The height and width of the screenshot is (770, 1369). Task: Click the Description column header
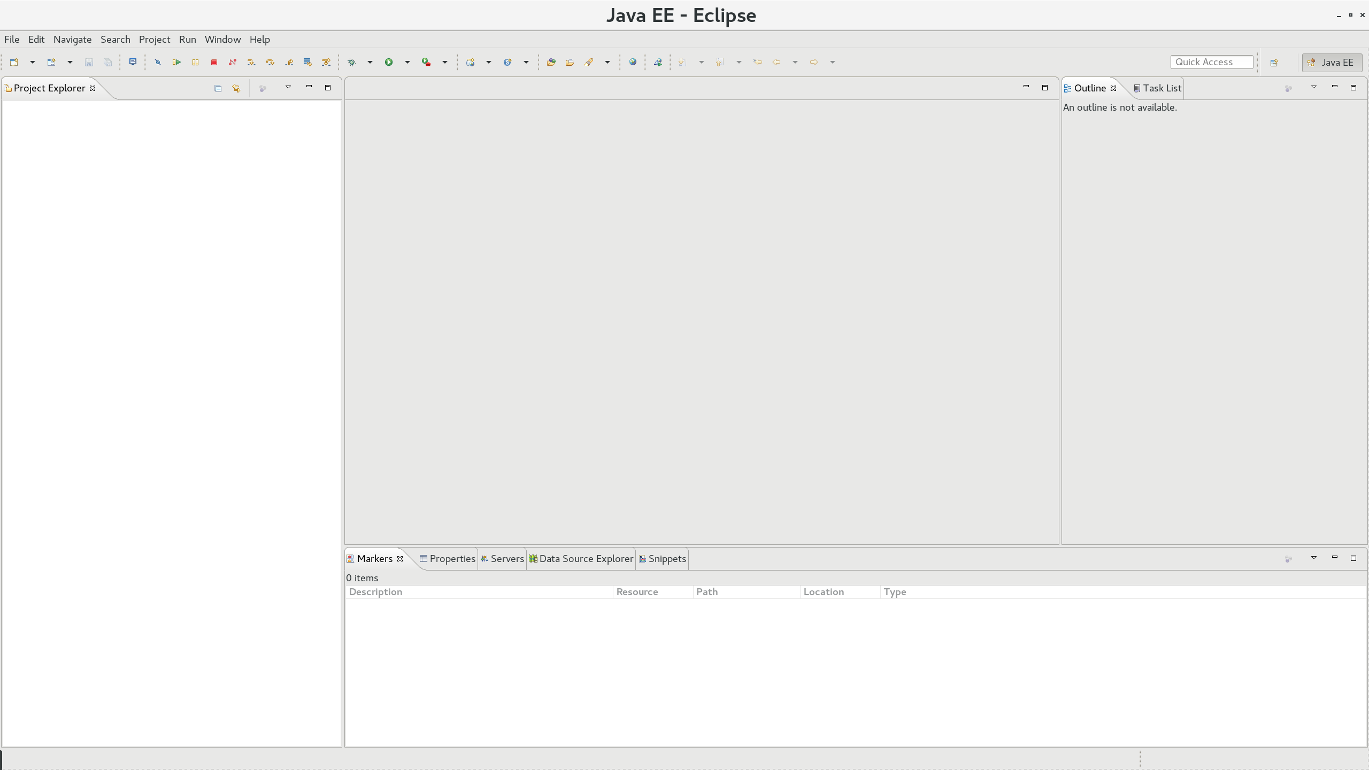coord(375,592)
